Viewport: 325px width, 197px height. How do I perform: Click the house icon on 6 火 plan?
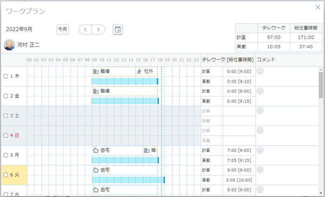coord(96,170)
